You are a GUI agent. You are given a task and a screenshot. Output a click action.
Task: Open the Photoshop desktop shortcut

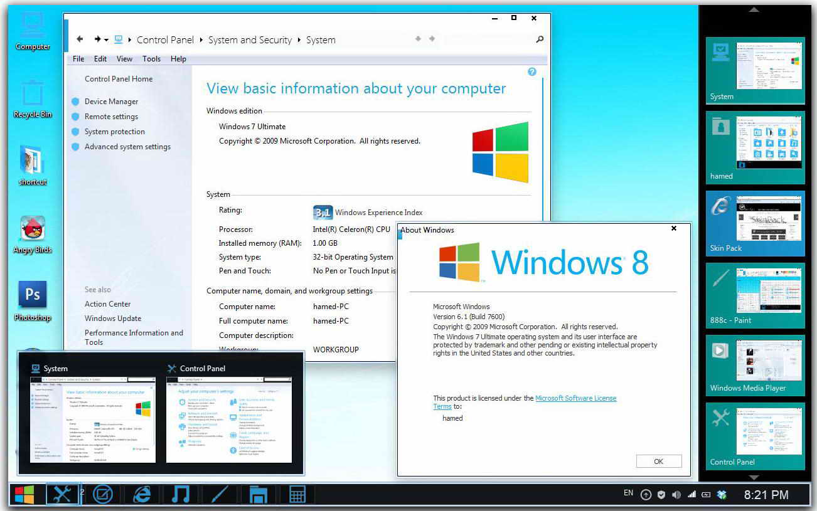(33, 300)
